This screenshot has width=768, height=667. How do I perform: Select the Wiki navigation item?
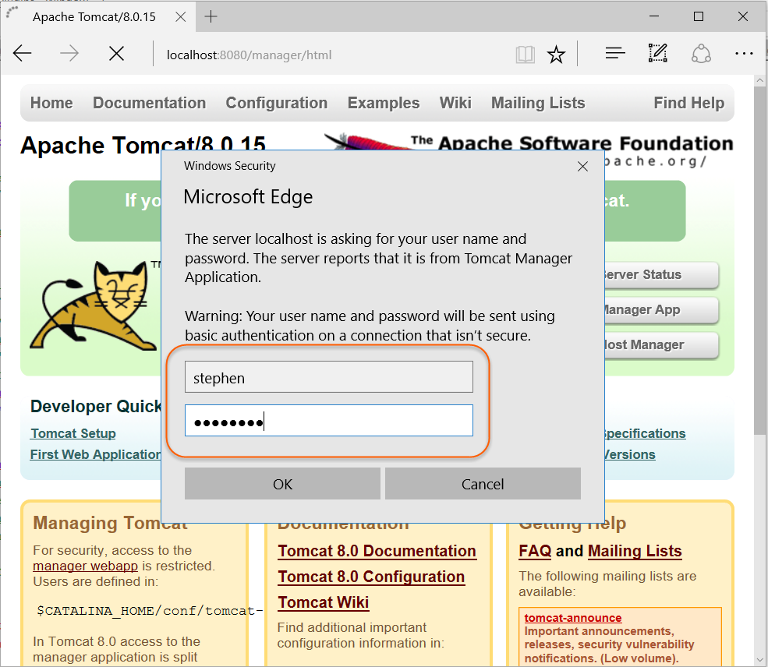(x=455, y=102)
